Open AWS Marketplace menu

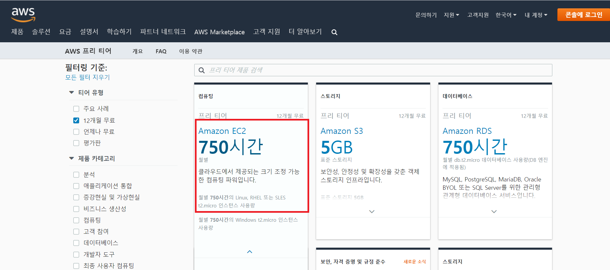tap(220, 32)
